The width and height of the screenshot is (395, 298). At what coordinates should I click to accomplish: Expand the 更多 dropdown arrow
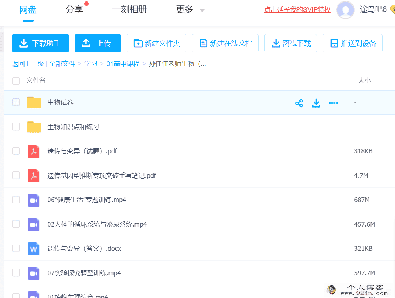202,10
